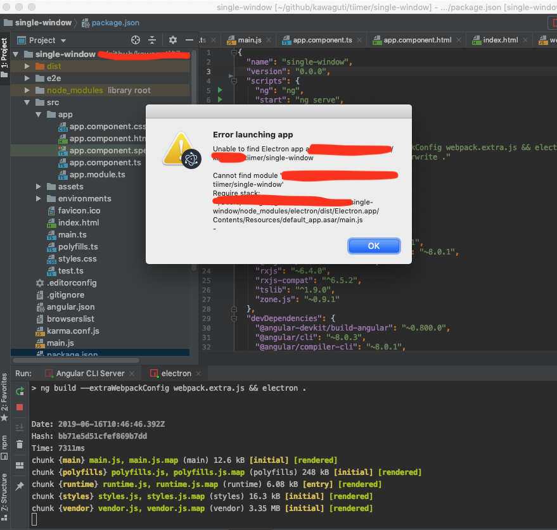557x530 pixels.
Task: Close the electron run tab
Action: point(198,374)
